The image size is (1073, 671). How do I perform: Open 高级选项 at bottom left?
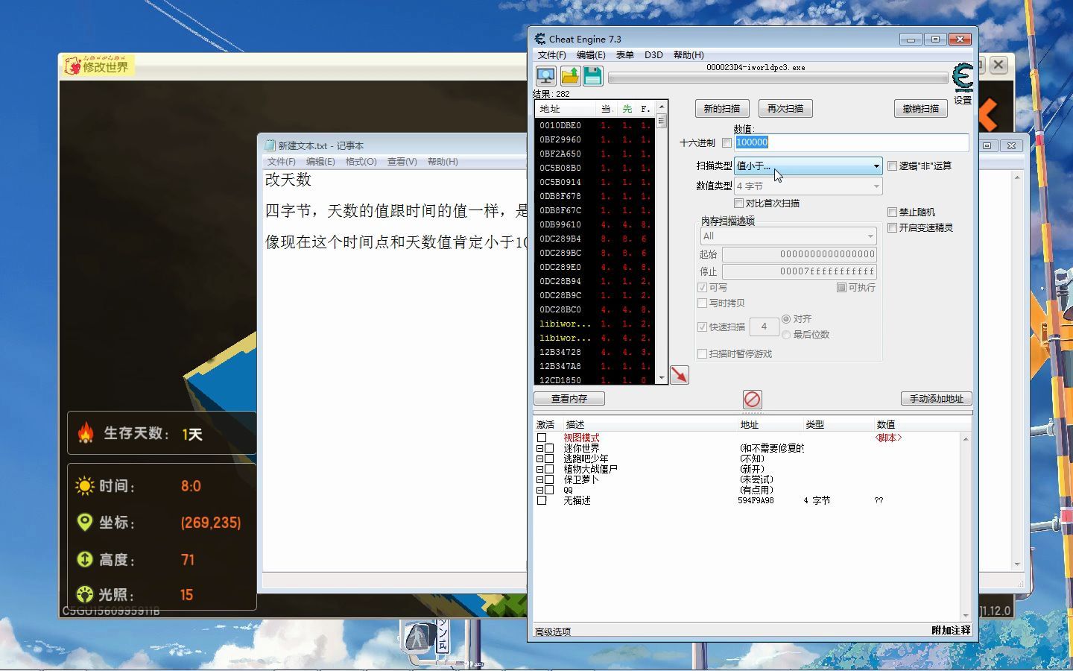click(553, 631)
